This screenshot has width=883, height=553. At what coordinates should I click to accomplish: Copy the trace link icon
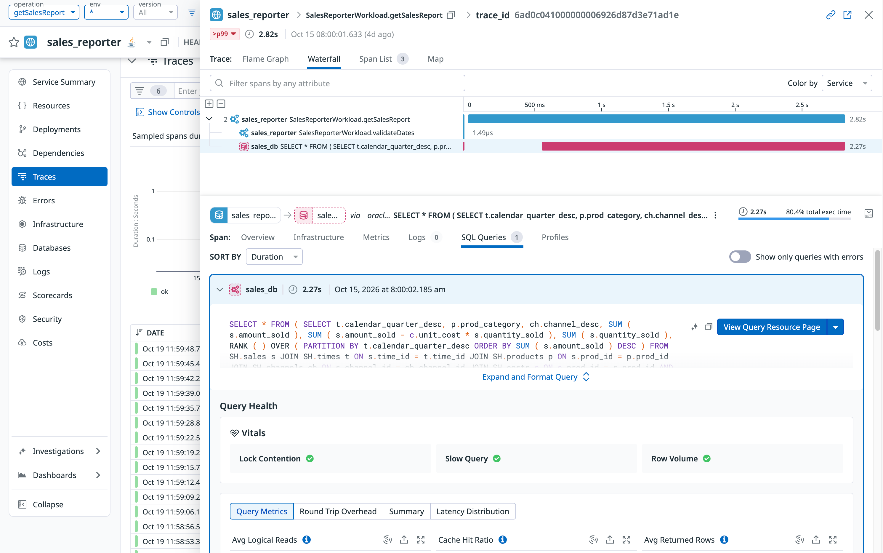pos(830,15)
